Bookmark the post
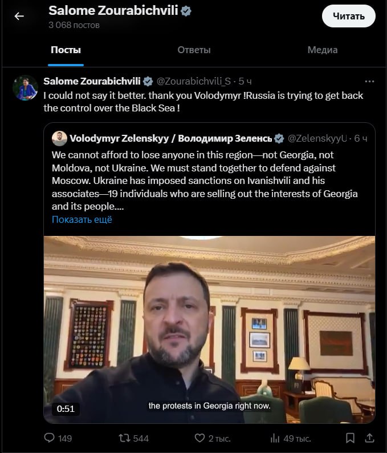Viewport: 387px width, 453px height. 350,438
